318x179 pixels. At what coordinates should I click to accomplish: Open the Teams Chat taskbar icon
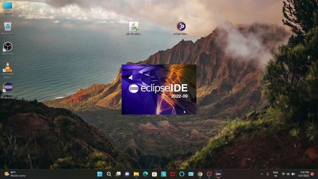coord(127,174)
